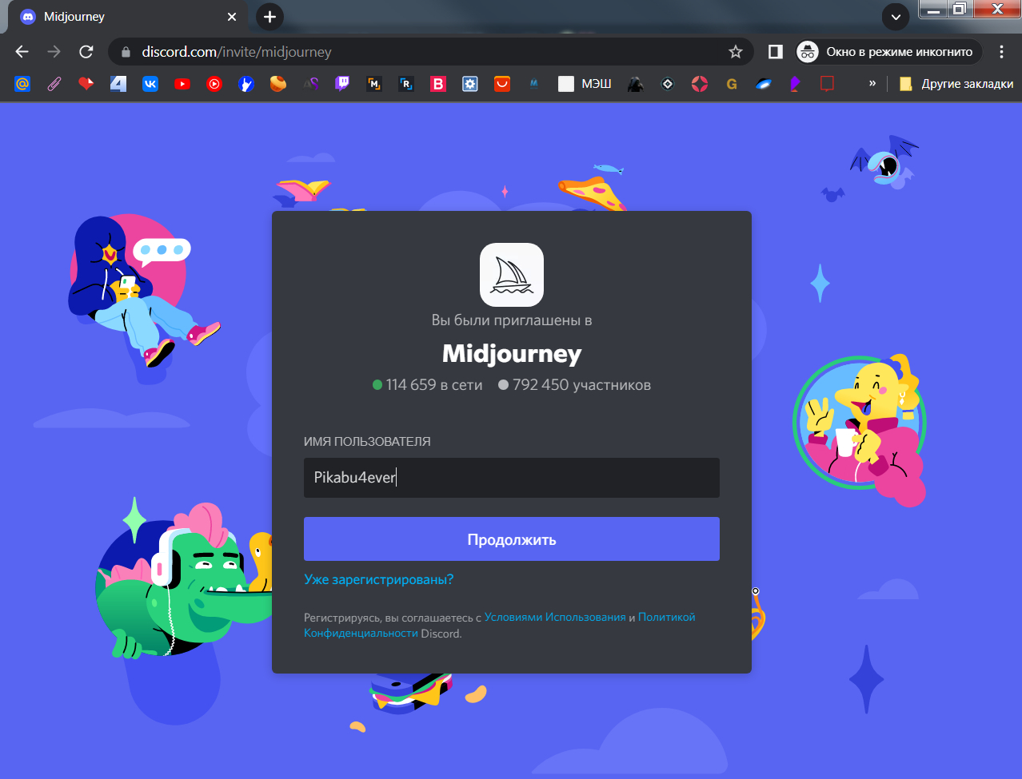Click the Продолжить button
The width and height of the screenshot is (1022, 779).
512,539
